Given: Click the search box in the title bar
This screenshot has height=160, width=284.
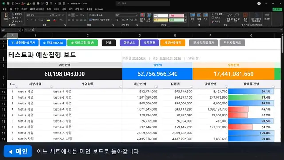Looking at the screenshot, I should click(x=143, y=4).
